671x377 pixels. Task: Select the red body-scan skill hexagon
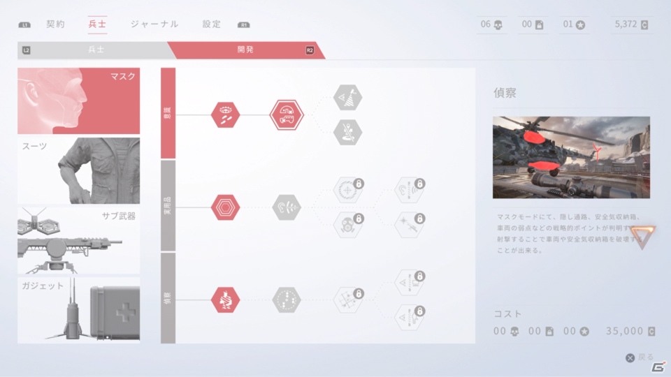click(225, 300)
